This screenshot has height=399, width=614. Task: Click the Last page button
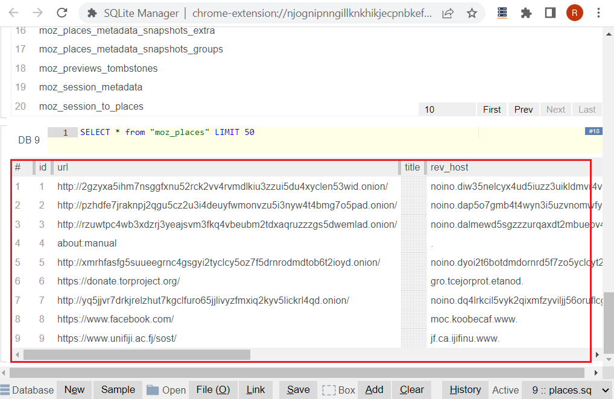coord(587,110)
